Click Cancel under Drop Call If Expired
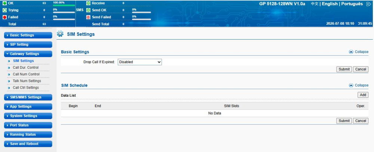The height and width of the screenshot is (152, 374). (361, 69)
